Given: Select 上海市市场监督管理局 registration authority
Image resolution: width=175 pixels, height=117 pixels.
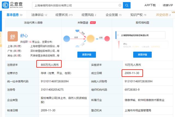Looking at the screenshot, I should [138, 110].
